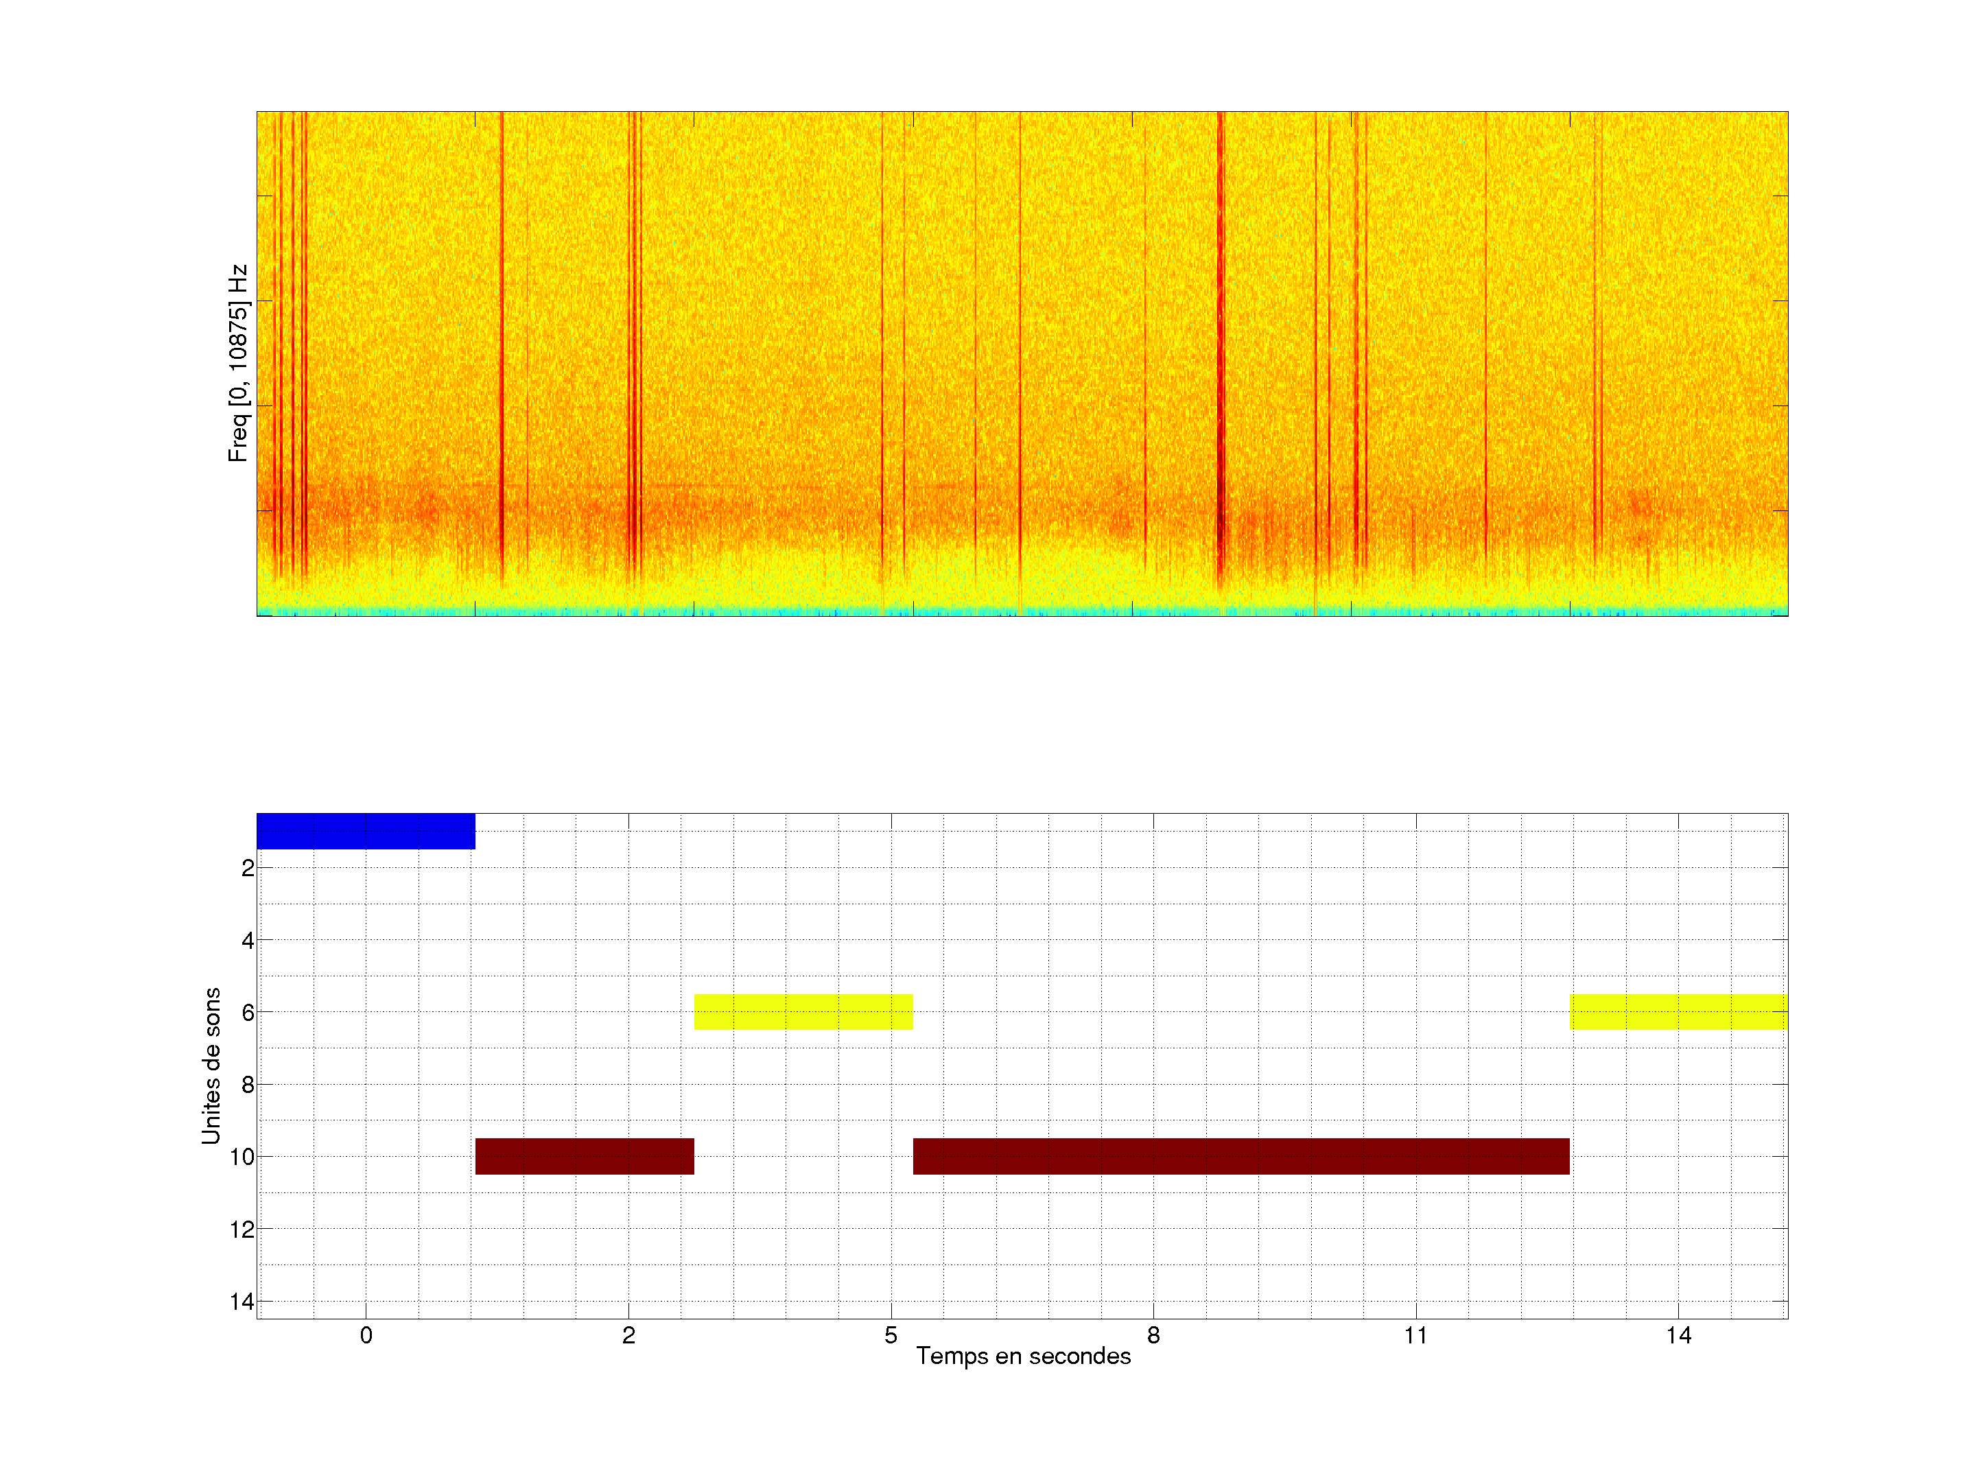
Task: Click y-axis tick label 10
Action: pos(242,1157)
